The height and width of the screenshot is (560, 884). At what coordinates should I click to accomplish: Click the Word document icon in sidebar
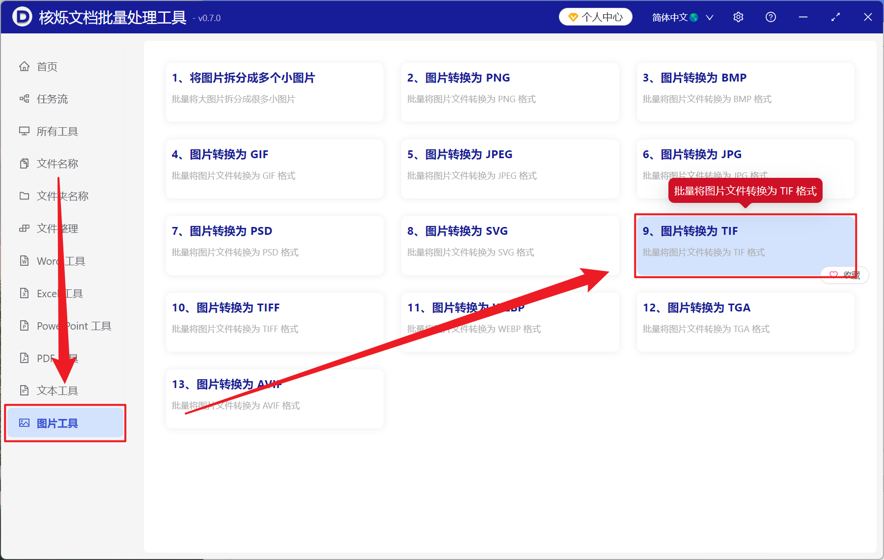point(24,261)
